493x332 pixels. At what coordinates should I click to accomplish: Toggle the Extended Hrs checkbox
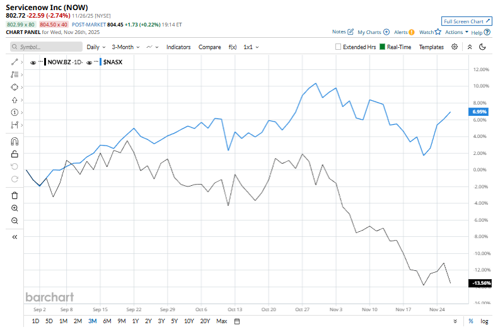pyautogui.click(x=338, y=47)
